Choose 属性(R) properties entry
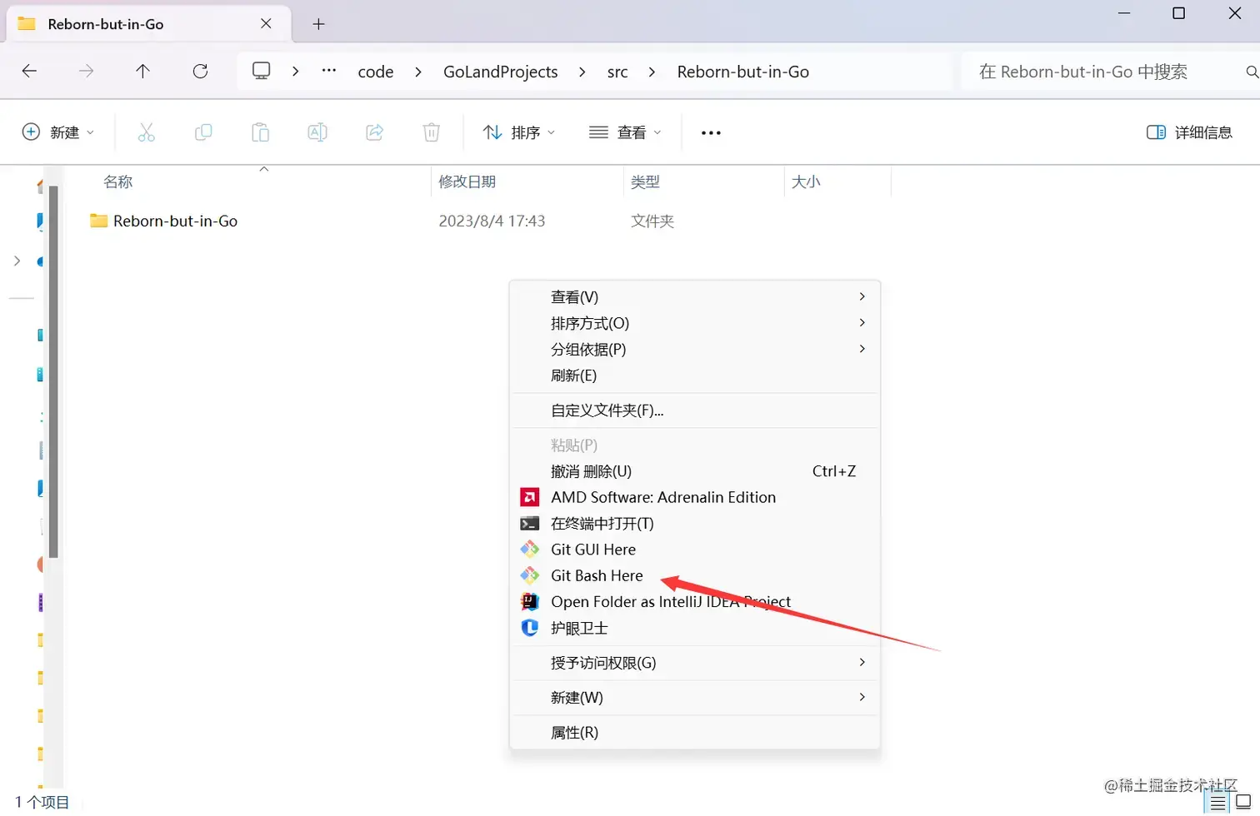 tap(695, 733)
